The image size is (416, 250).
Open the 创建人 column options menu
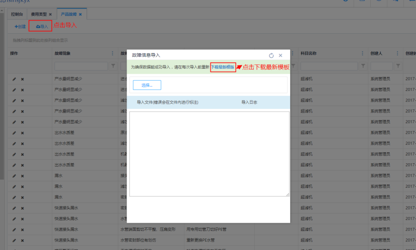click(x=398, y=54)
